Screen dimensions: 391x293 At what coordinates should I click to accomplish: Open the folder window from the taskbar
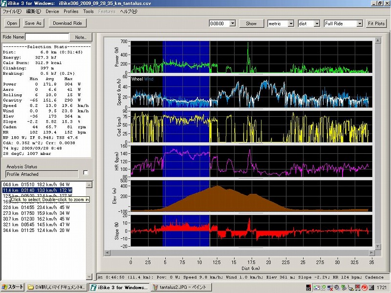[x=58, y=287]
